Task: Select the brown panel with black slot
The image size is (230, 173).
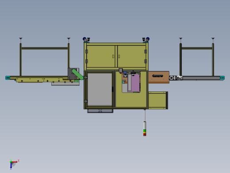Action: [x=159, y=77]
